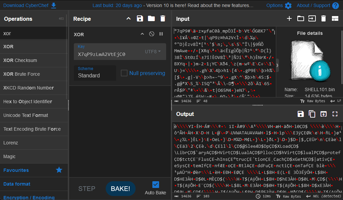Toggle the Auto Bake checkbox
The image size is (343, 200).
click(x=155, y=185)
